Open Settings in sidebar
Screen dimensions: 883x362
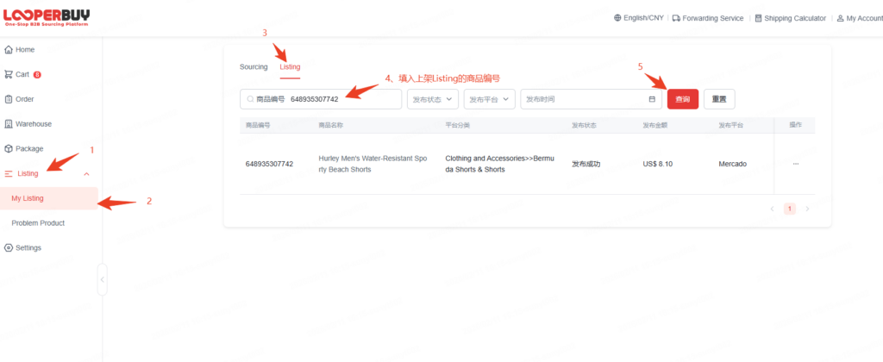click(x=28, y=248)
